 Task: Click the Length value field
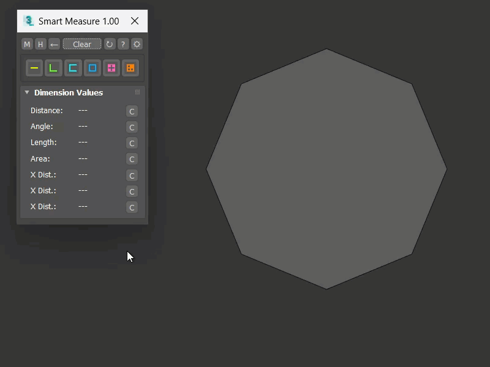(x=83, y=143)
